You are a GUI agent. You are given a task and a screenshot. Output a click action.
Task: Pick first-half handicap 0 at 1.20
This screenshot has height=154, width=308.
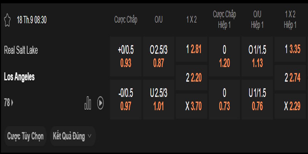pyautogui.click(x=224, y=56)
